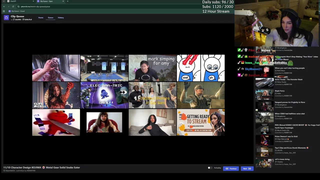This screenshot has width=320, height=180.
Task: Click the Next clip button
Action: (247, 169)
